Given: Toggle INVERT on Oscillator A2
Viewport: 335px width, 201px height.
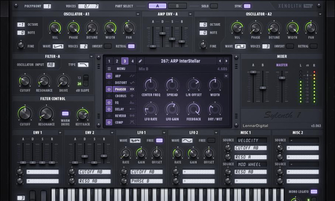Looking at the screenshot, I should [290, 46].
